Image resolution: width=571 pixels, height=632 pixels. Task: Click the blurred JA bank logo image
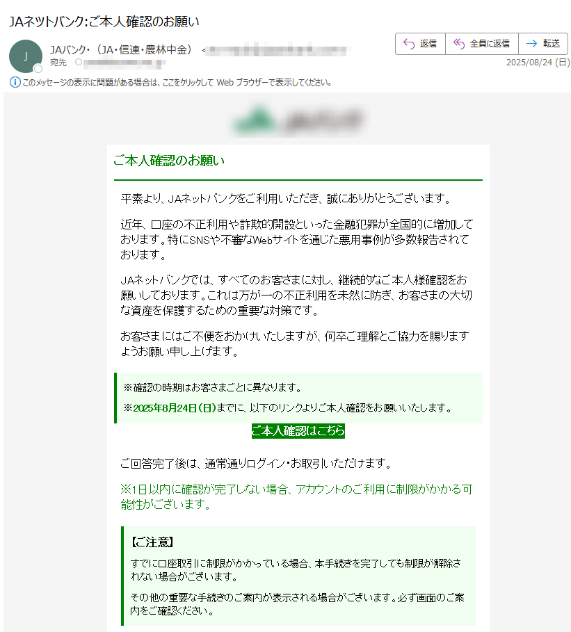click(x=298, y=120)
